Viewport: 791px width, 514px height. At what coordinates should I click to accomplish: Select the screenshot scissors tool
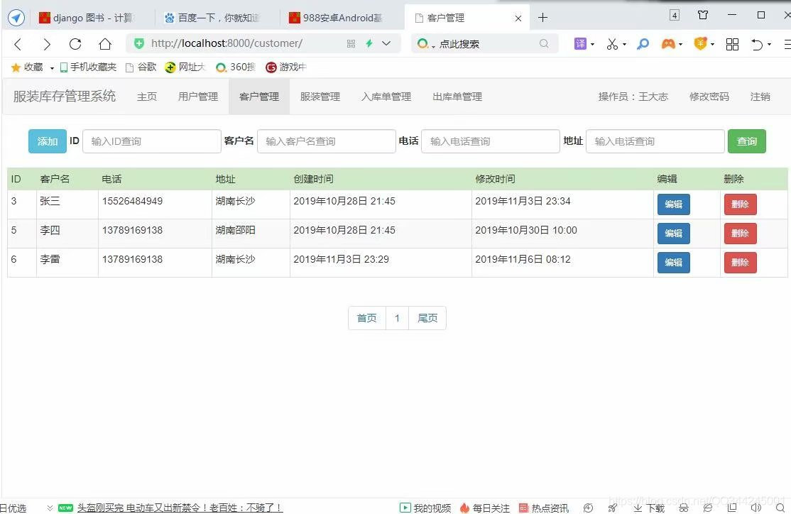click(x=611, y=44)
